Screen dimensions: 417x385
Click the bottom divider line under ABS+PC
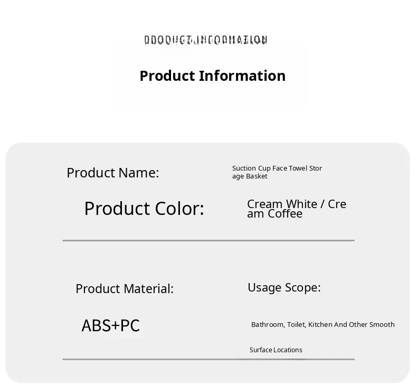click(x=208, y=359)
